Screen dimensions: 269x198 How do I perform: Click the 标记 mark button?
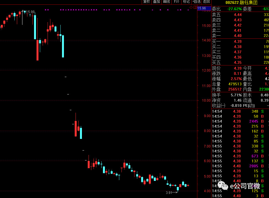pyautogui.click(x=186, y=2)
